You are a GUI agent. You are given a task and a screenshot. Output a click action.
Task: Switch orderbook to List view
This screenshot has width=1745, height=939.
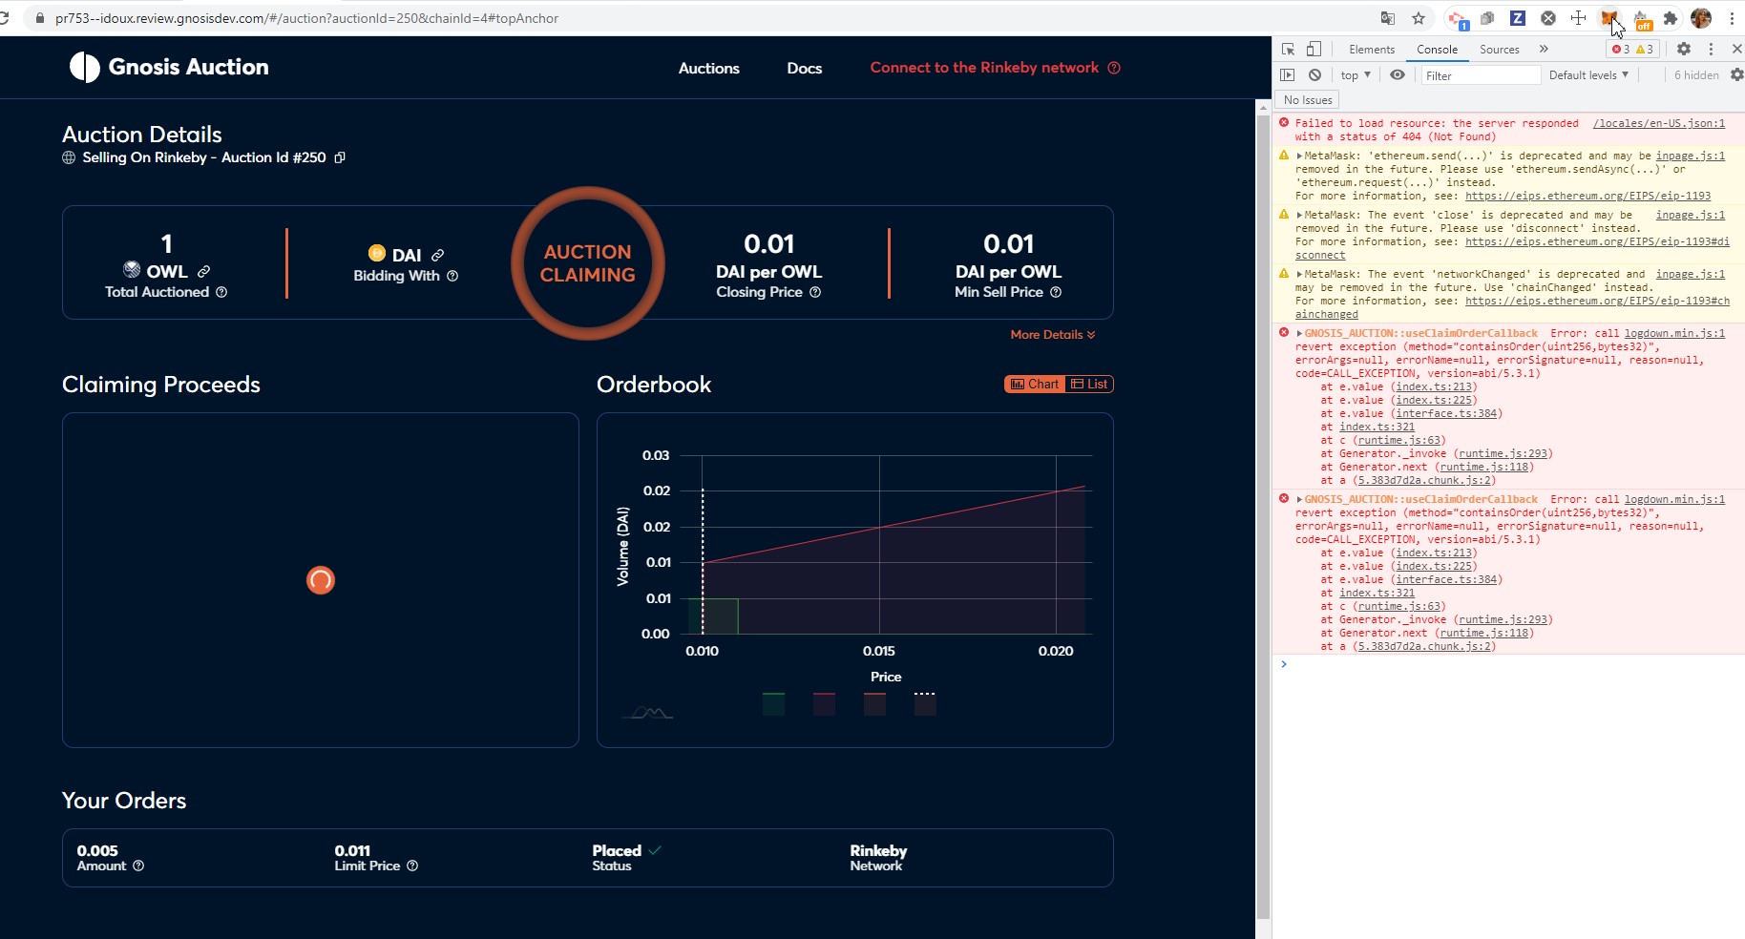(1089, 384)
